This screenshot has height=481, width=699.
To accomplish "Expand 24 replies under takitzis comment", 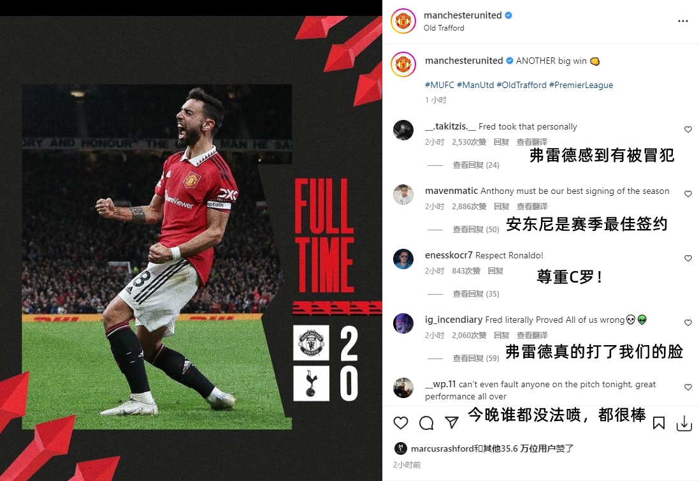I will 475,165.
